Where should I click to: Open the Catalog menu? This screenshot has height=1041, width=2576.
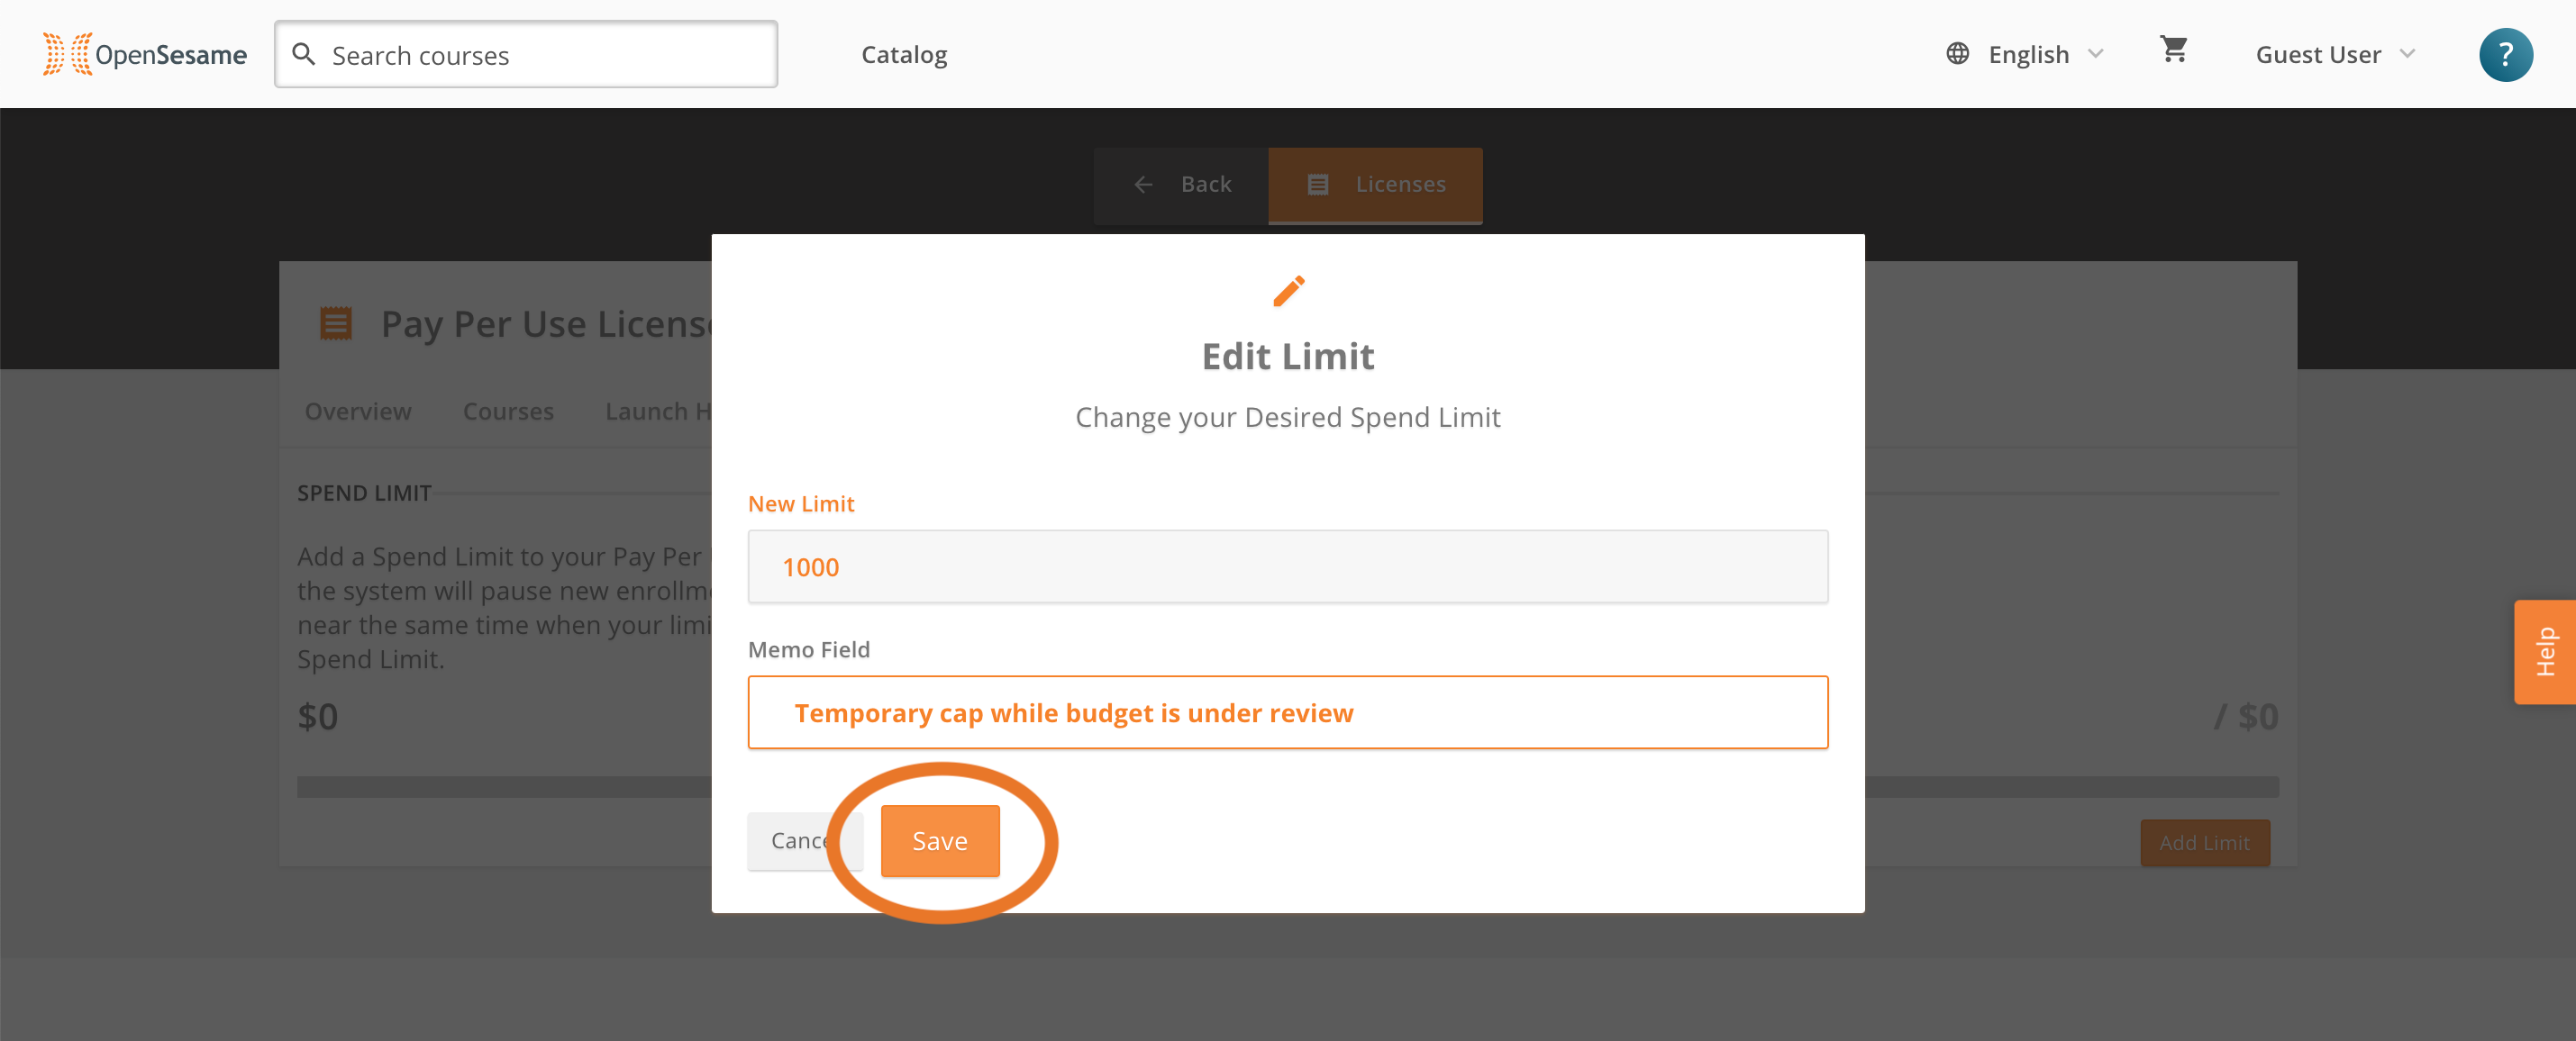coord(904,54)
